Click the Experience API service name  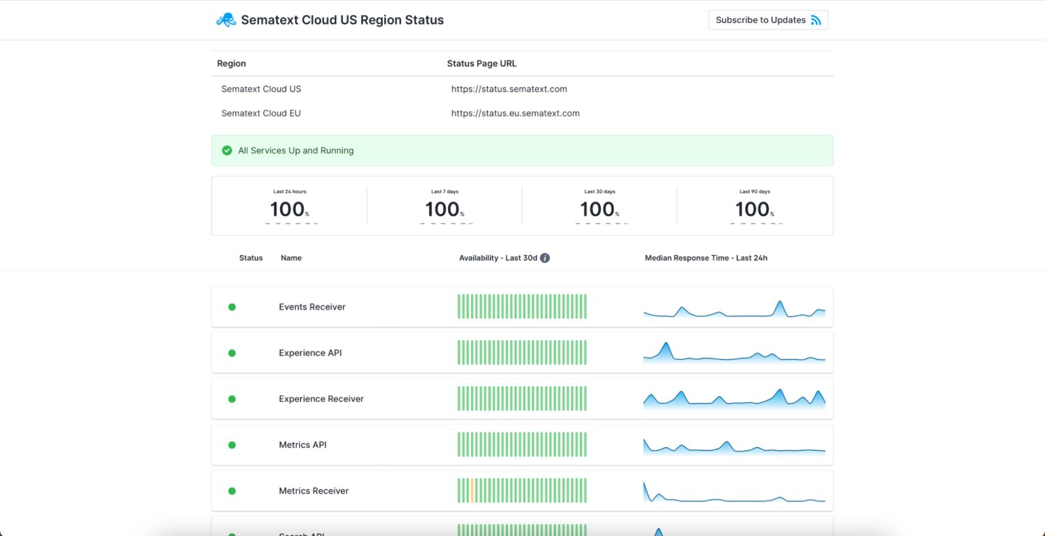click(310, 353)
